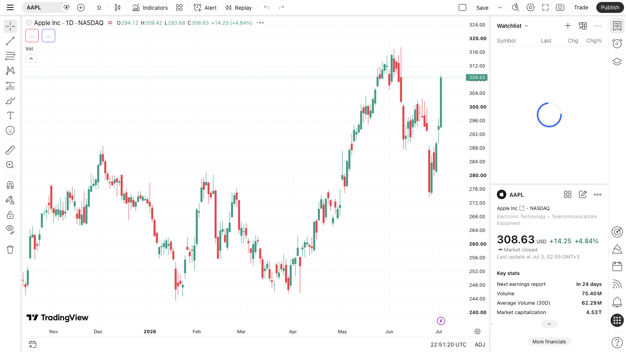This screenshot has height=352, width=626.
Task: Select the text annotation tool
Action: [x=10, y=115]
